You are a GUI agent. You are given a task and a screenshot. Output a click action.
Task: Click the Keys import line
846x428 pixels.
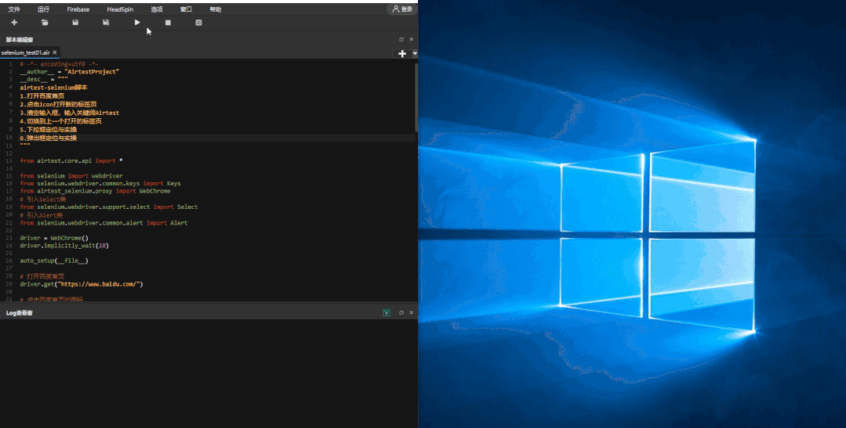click(x=100, y=184)
